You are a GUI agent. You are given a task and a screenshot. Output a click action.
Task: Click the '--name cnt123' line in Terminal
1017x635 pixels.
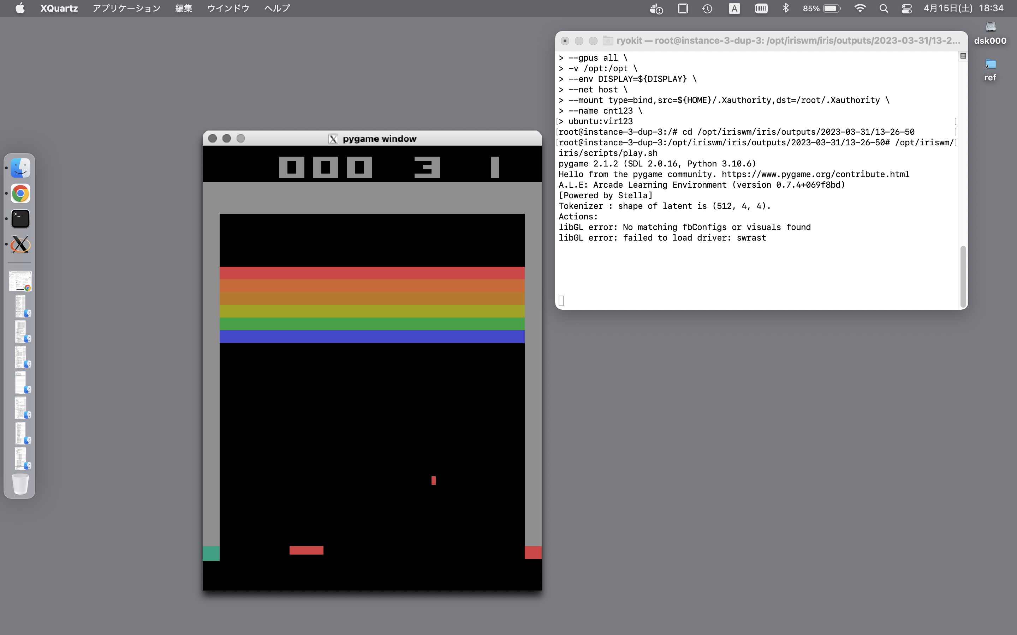pyautogui.click(x=601, y=111)
